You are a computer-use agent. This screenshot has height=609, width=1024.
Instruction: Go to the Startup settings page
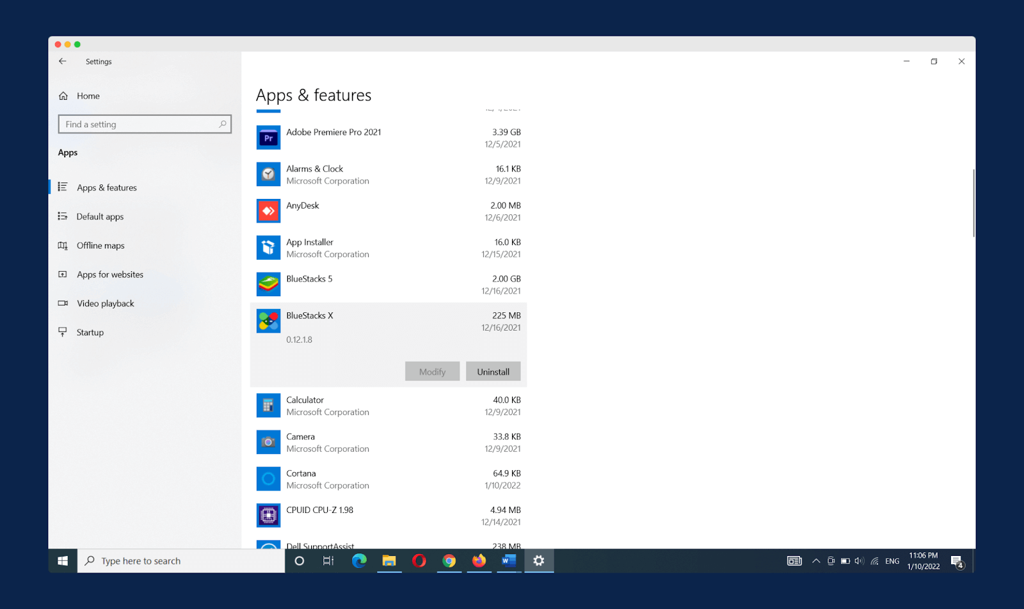(x=90, y=333)
